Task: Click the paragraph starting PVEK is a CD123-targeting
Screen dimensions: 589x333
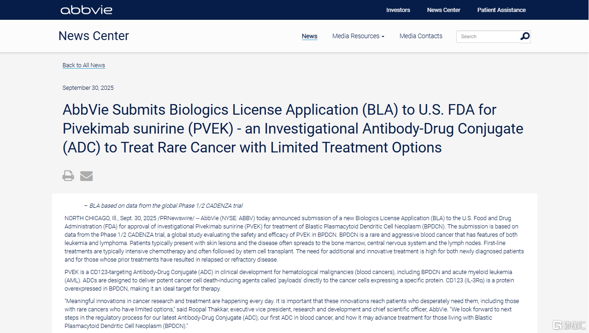Action: [289, 280]
